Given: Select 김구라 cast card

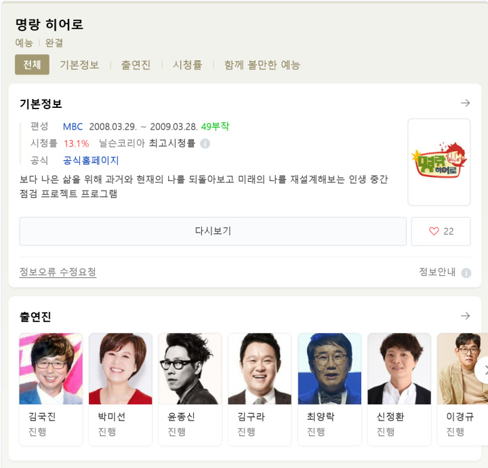Looking at the screenshot, I should pos(260,389).
